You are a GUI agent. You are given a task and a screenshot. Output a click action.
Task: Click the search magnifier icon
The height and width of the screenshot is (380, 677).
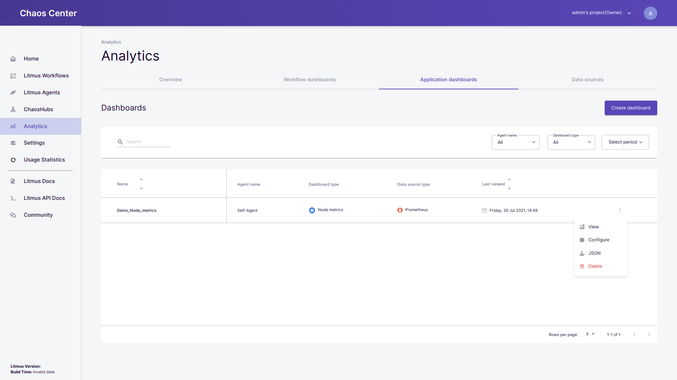[120, 142]
